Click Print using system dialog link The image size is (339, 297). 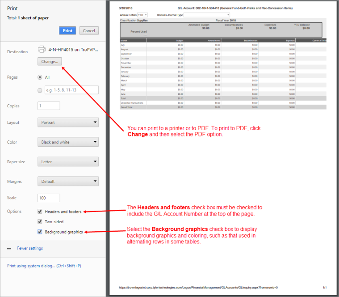pyautogui.click(x=44, y=266)
